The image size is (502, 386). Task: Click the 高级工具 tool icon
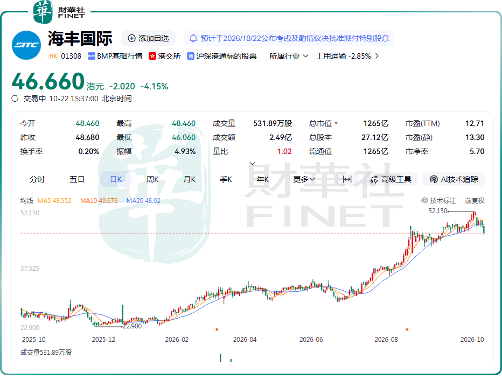point(374,180)
